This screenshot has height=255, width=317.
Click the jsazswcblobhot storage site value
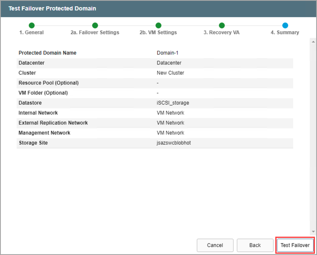click(x=174, y=143)
